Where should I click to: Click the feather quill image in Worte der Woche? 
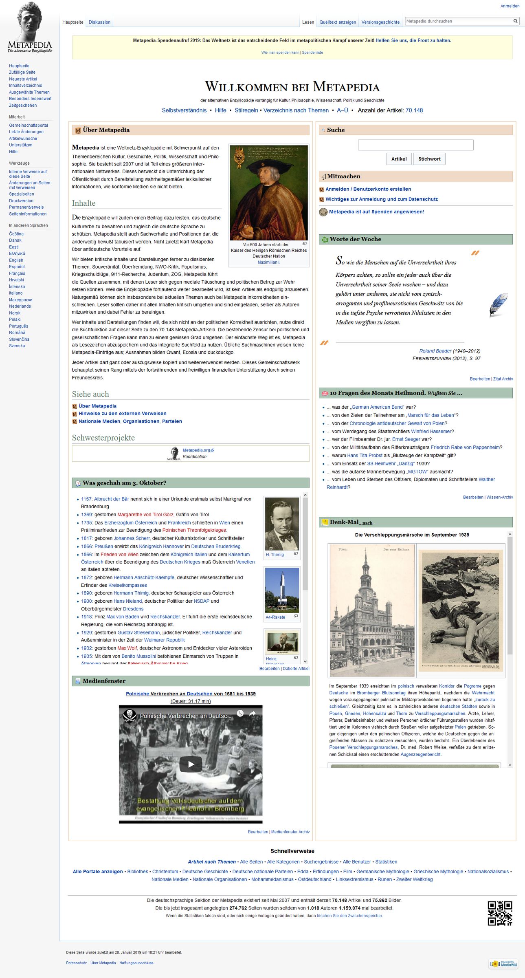coord(499,305)
